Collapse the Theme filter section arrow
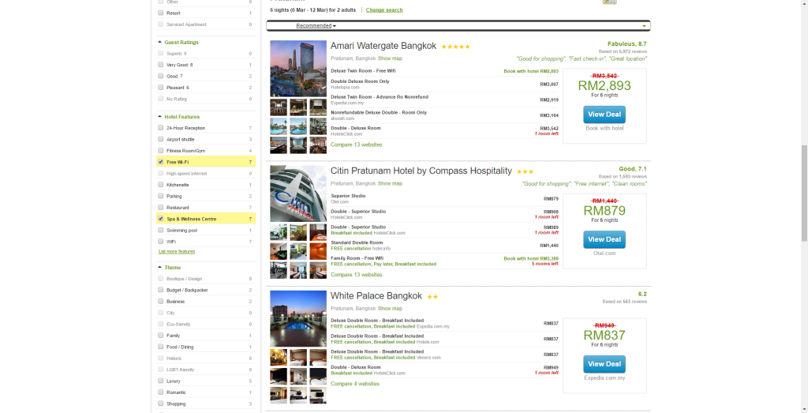 [x=160, y=268]
